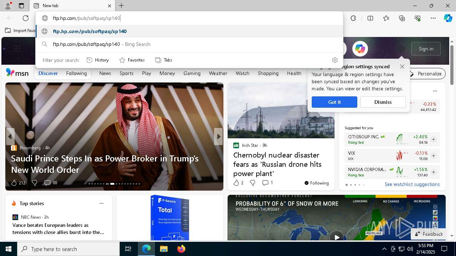Close the New tab

[109, 6]
